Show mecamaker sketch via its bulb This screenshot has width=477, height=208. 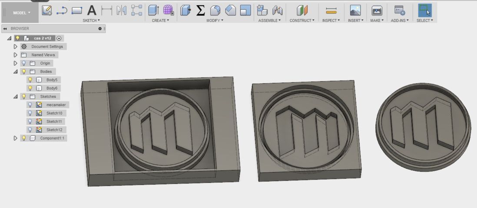(30, 105)
